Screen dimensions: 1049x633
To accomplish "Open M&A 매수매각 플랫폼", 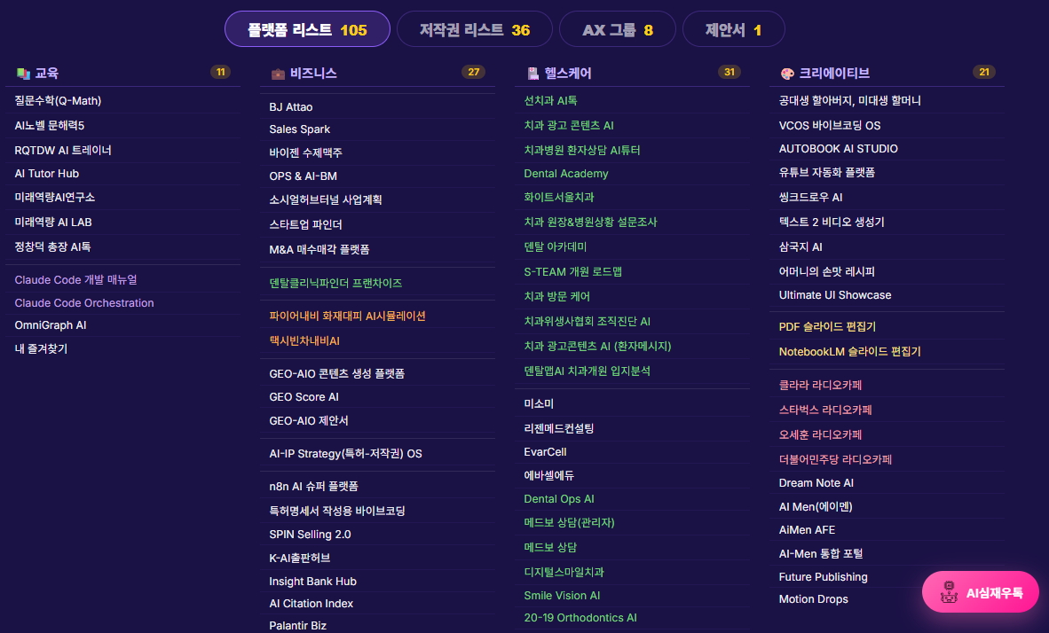I will (319, 250).
